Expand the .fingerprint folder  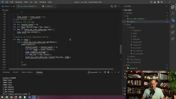pyautogui.click(x=137, y=31)
